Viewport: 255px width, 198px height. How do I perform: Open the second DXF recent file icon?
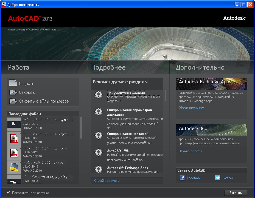(x=14, y=153)
